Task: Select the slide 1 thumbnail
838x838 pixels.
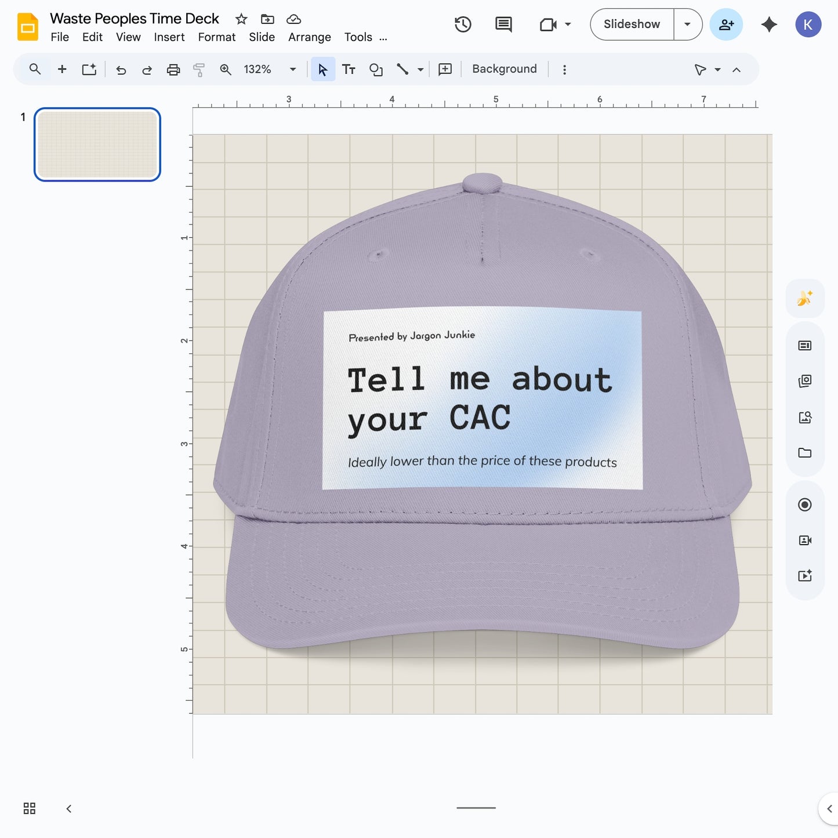Action: (97, 144)
